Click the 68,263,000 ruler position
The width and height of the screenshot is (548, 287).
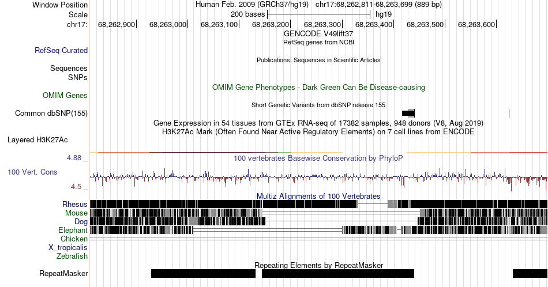coord(168,24)
